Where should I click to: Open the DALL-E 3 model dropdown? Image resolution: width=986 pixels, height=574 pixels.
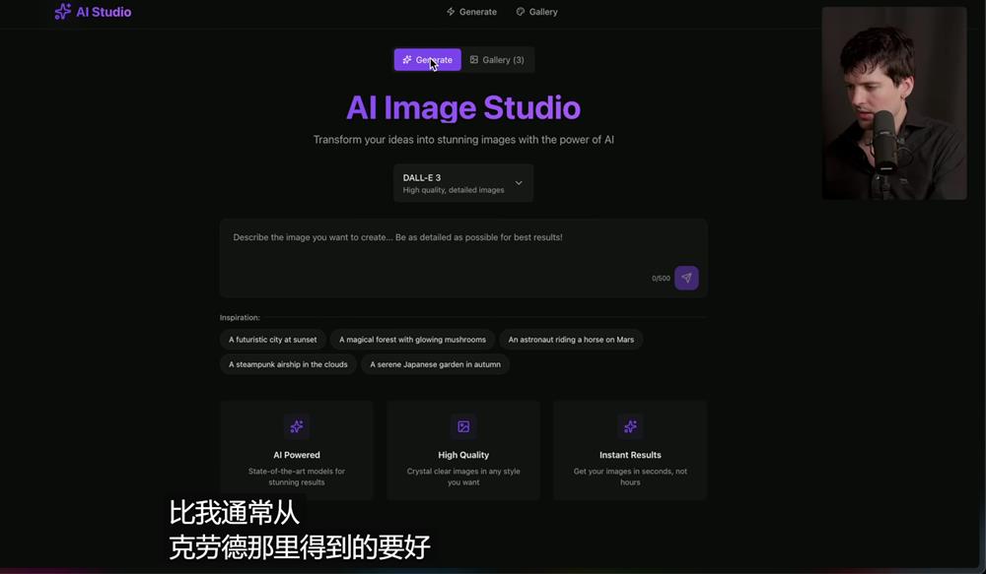463,183
